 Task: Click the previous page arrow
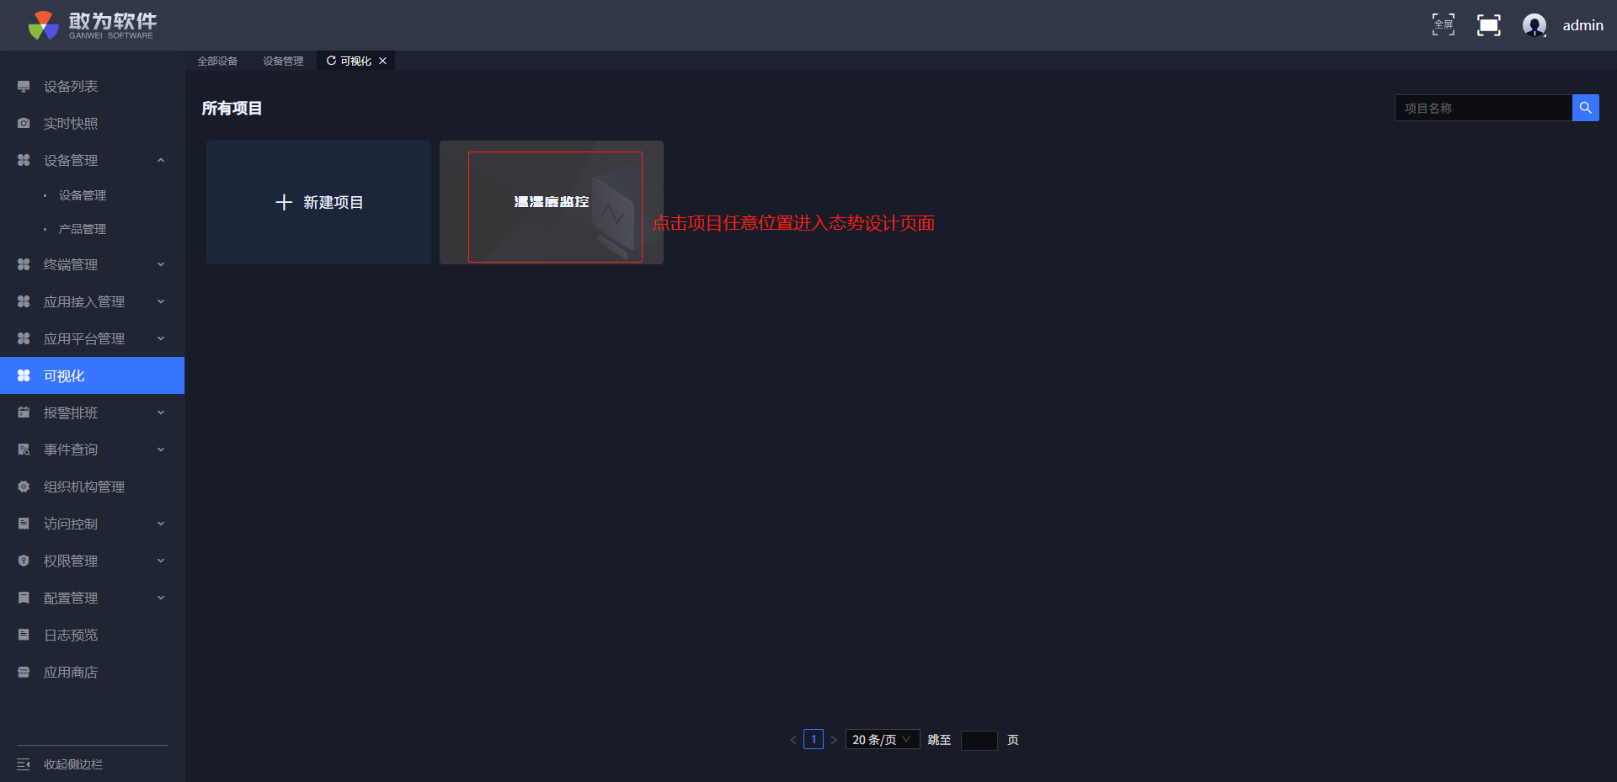pos(792,740)
